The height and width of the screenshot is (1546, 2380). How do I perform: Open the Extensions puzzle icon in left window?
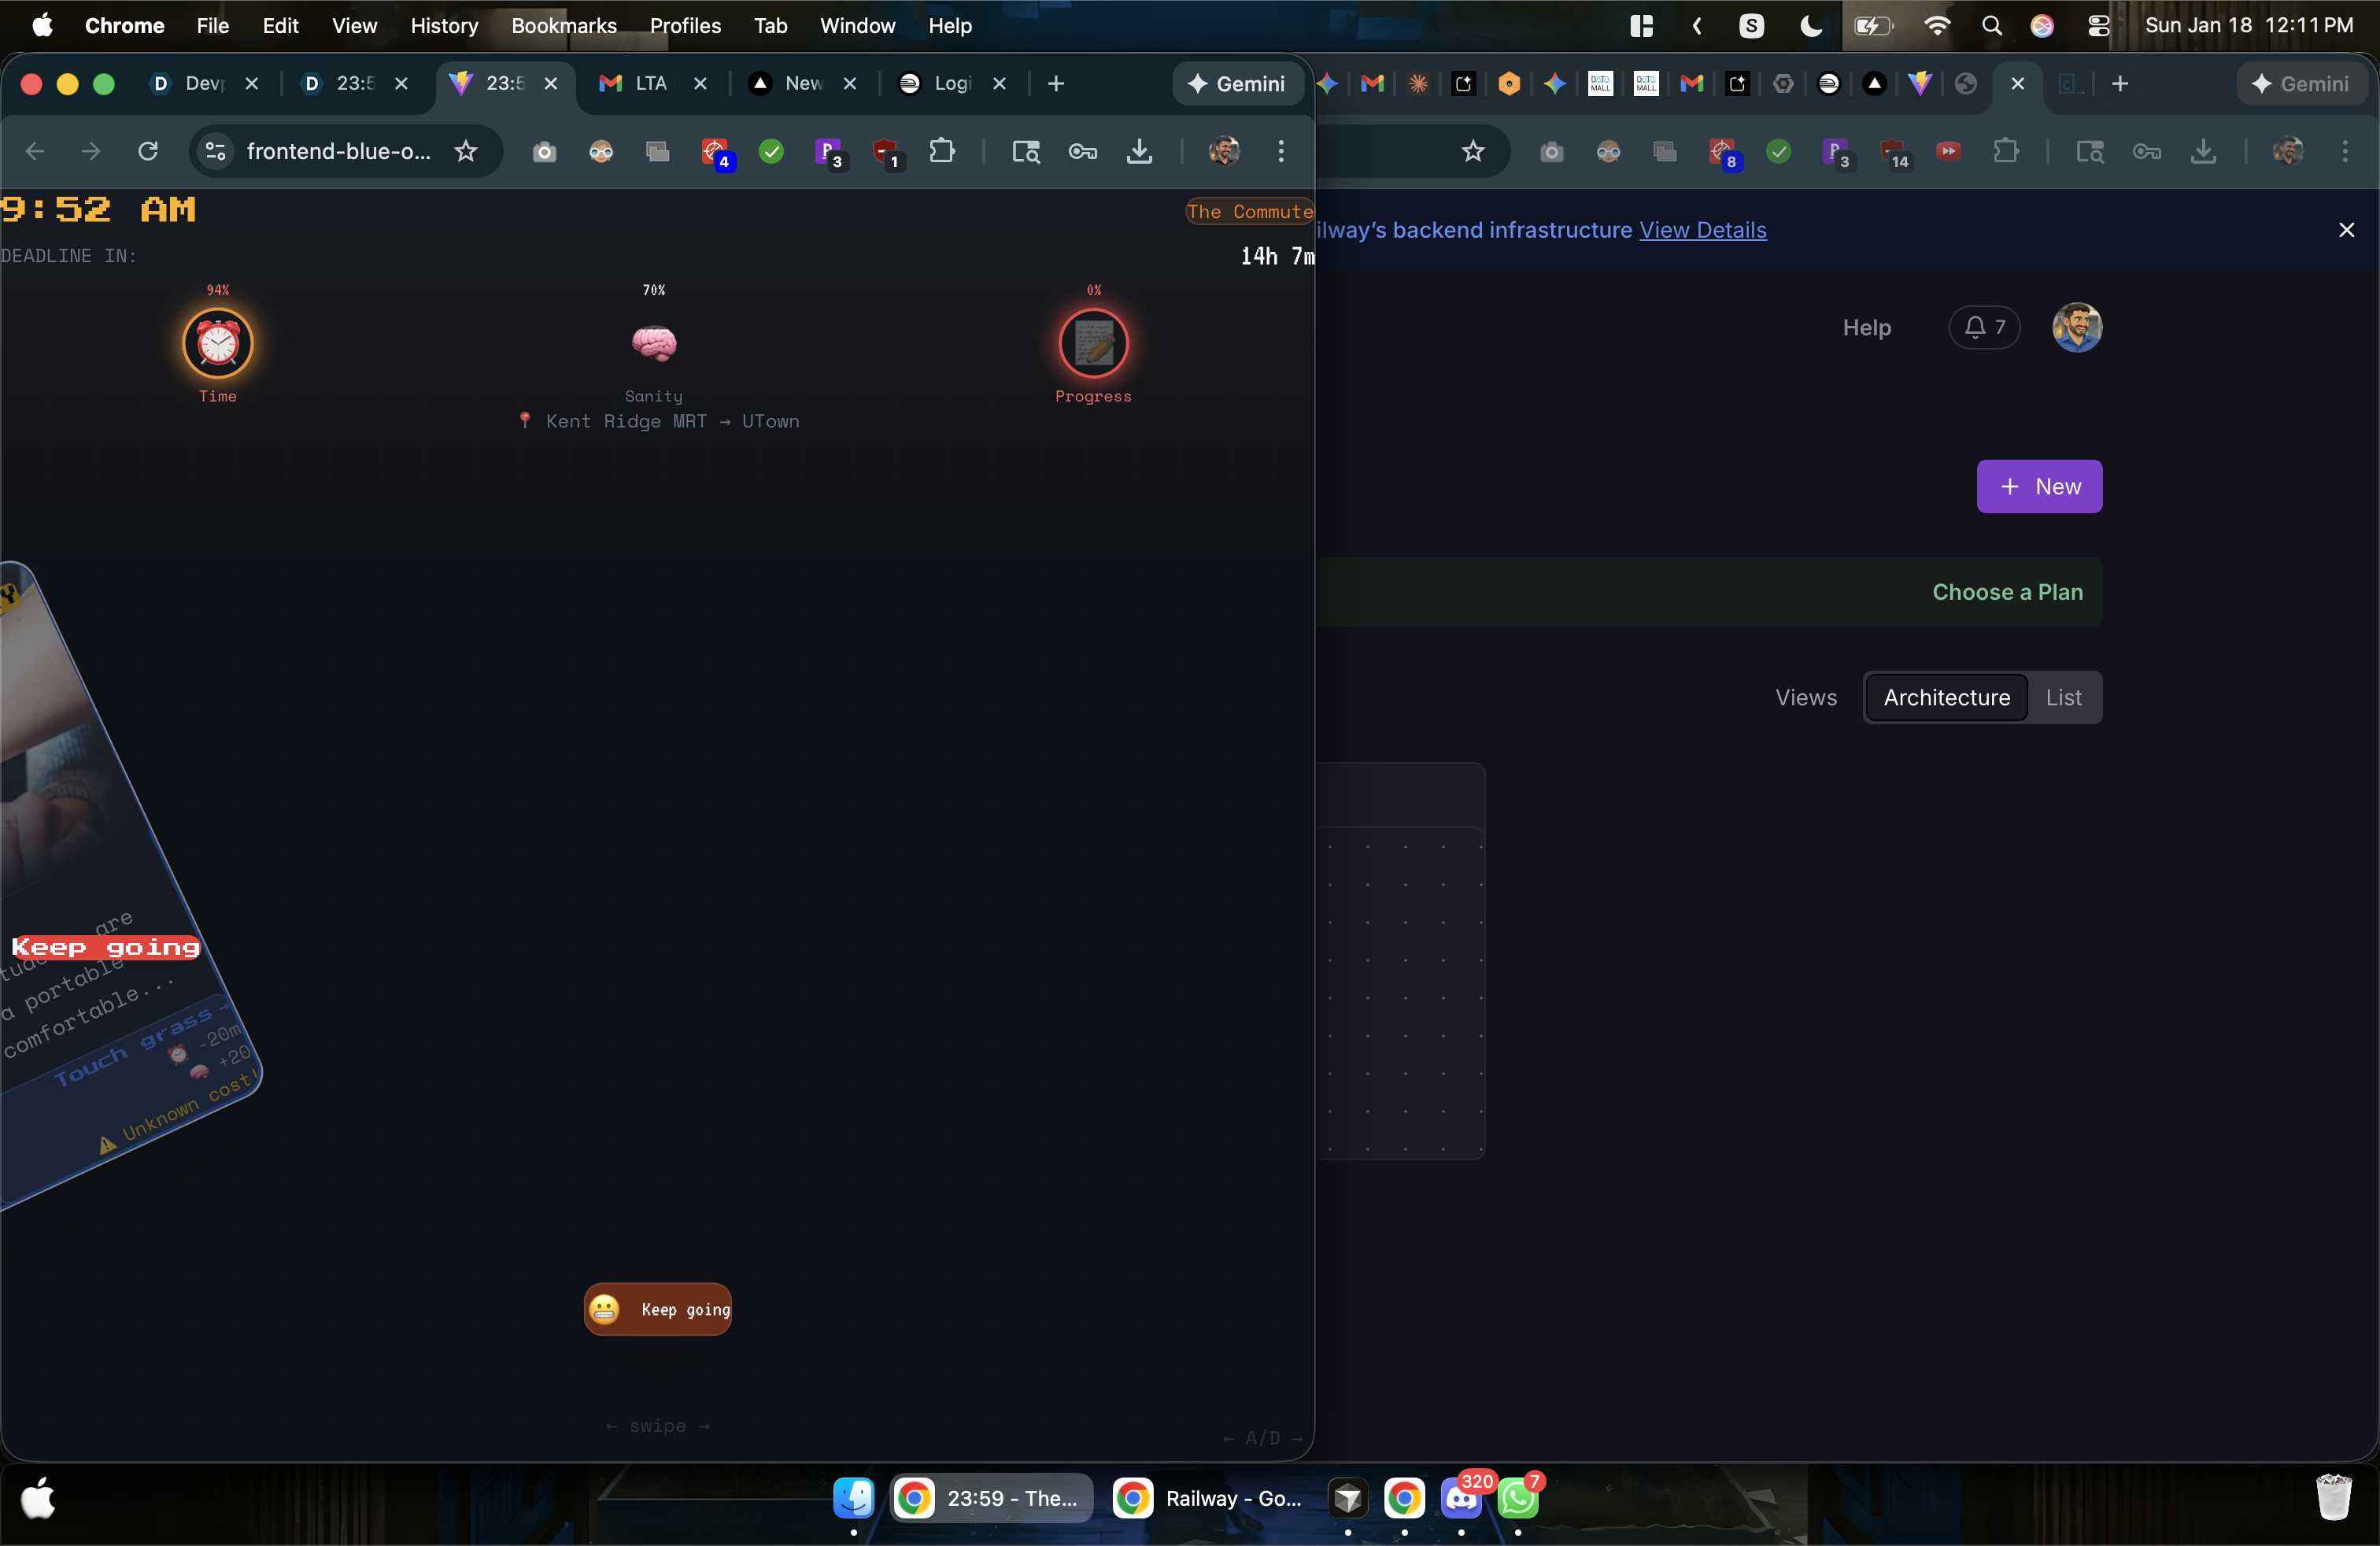941,151
